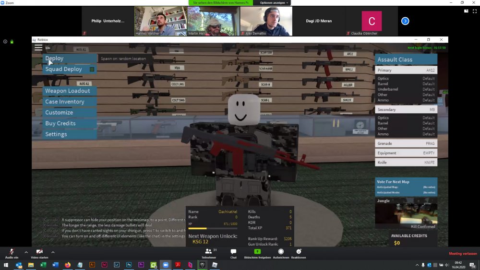Enter Zoom full screen mode icon
Image resolution: width=480 pixels, height=270 pixels.
tap(475, 11)
